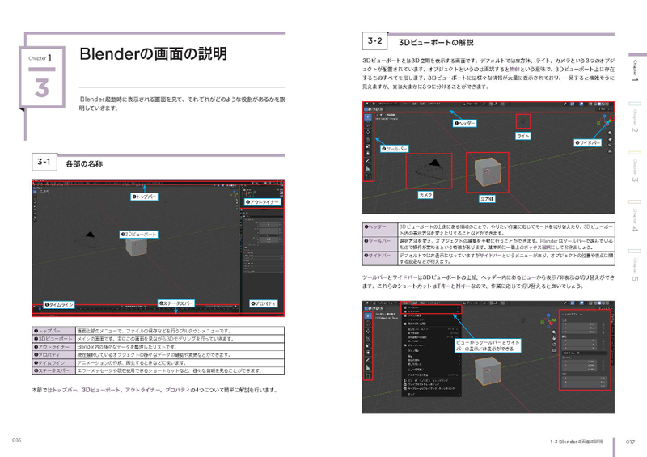647x457 pixels.
Task: Toggle ツールバー checkbox in open View menu
Action: (x=405, y=307)
